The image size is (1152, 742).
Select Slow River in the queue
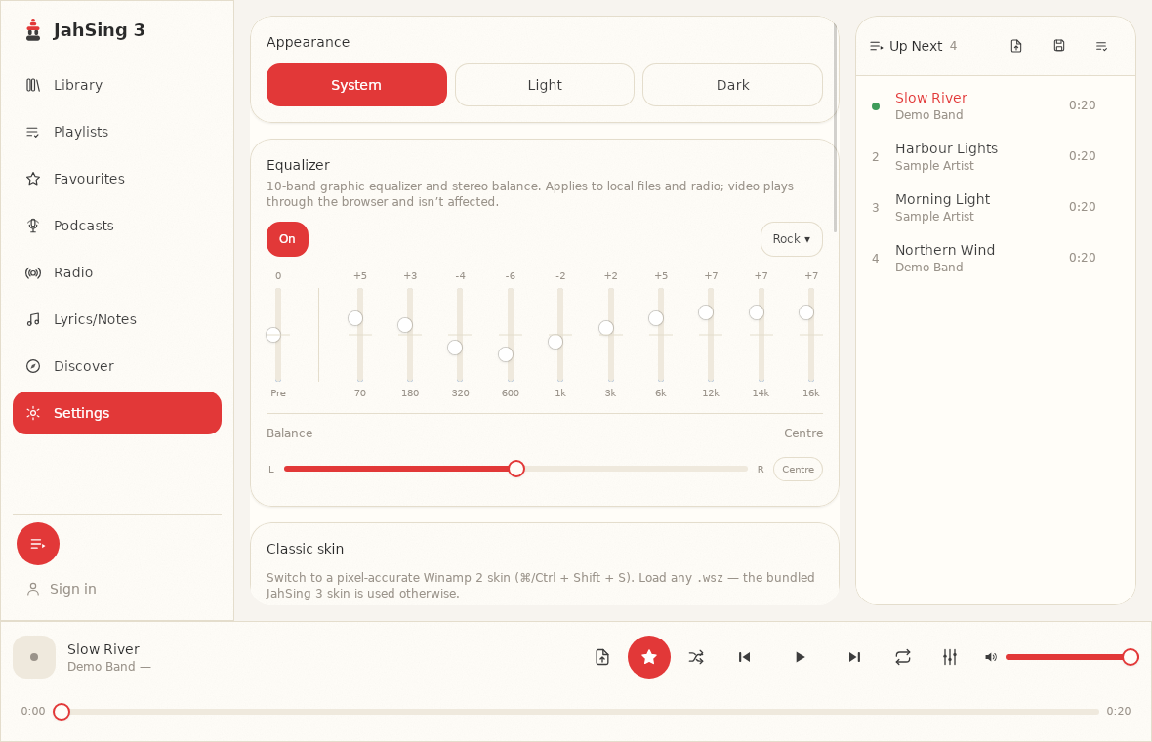coord(996,105)
